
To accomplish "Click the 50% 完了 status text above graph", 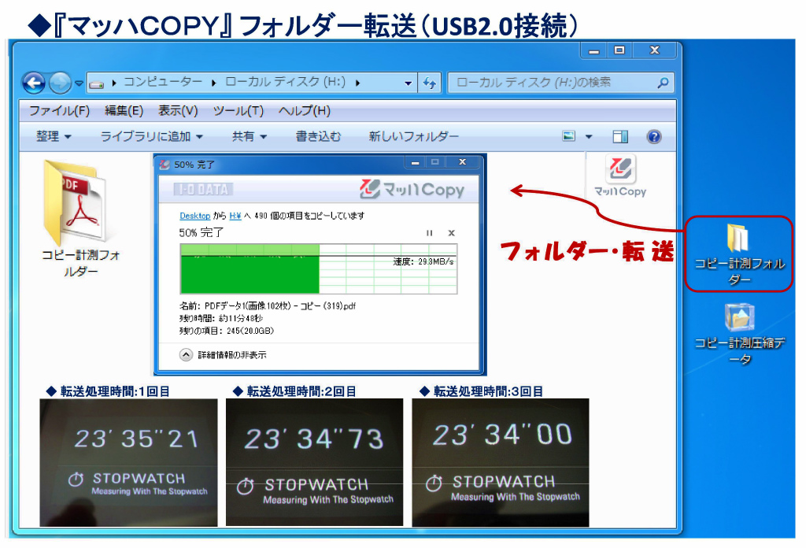I will [201, 233].
